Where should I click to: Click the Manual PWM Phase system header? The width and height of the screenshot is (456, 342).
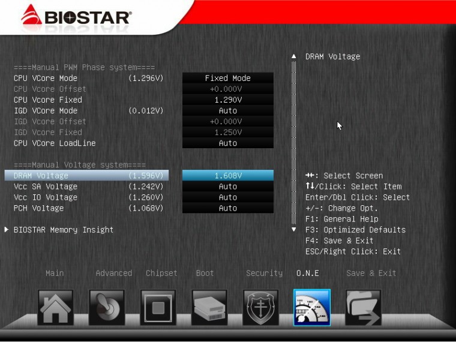(85, 67)
